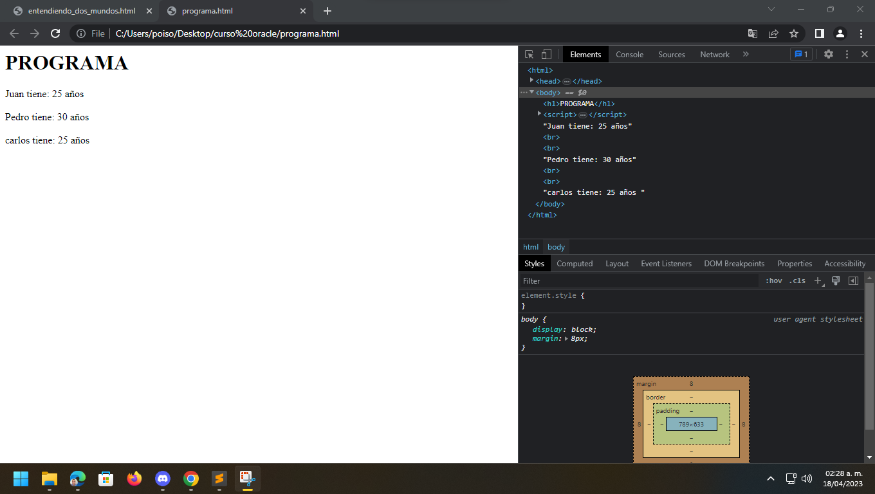Open a new browser tab
Viewport: 875px width, 494px height.
[327, 11]
